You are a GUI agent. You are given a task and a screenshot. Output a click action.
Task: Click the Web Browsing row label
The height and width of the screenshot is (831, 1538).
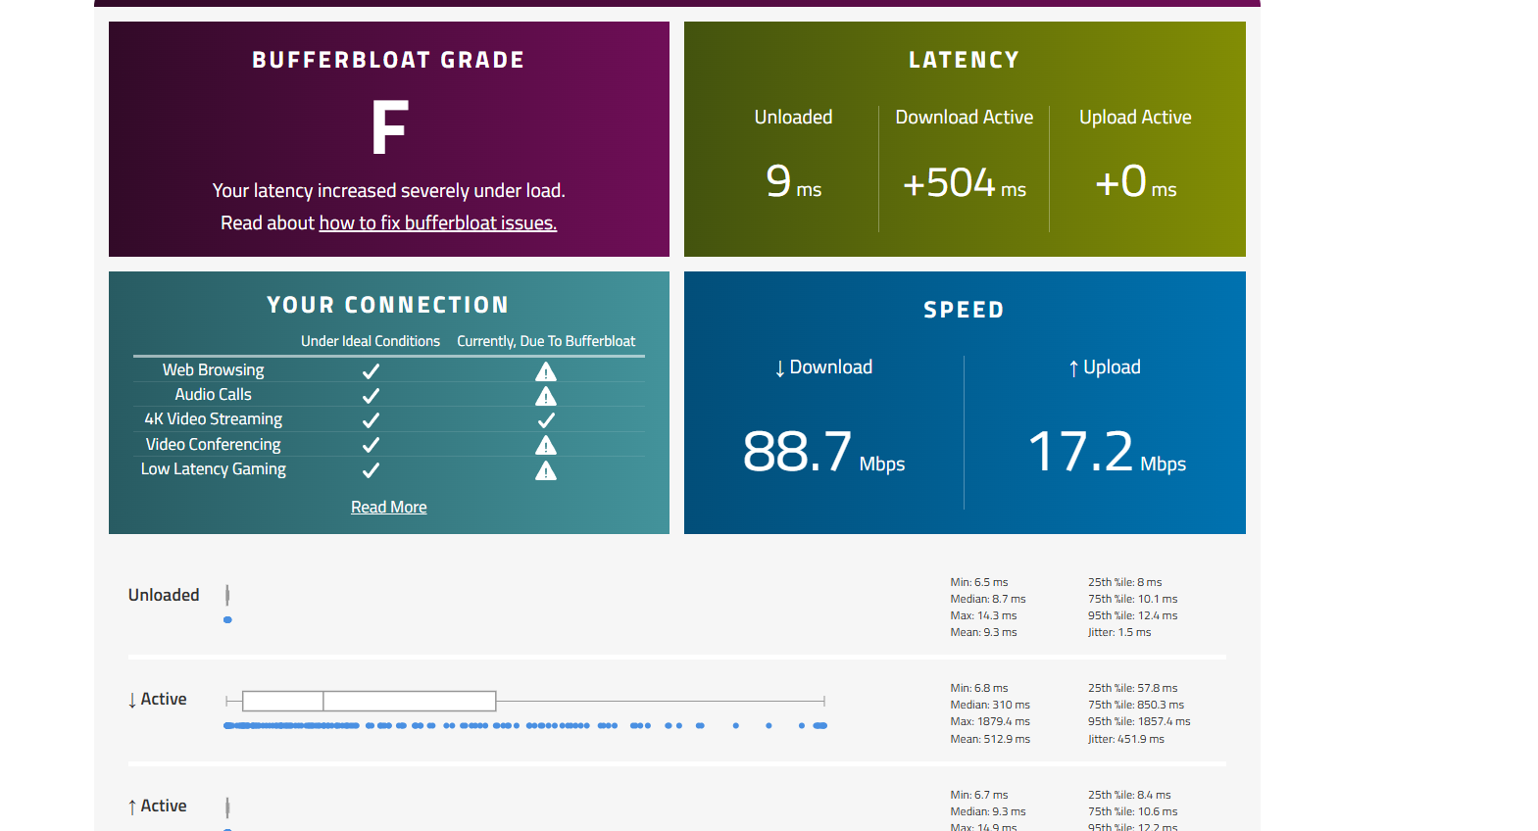coord(214,369)
